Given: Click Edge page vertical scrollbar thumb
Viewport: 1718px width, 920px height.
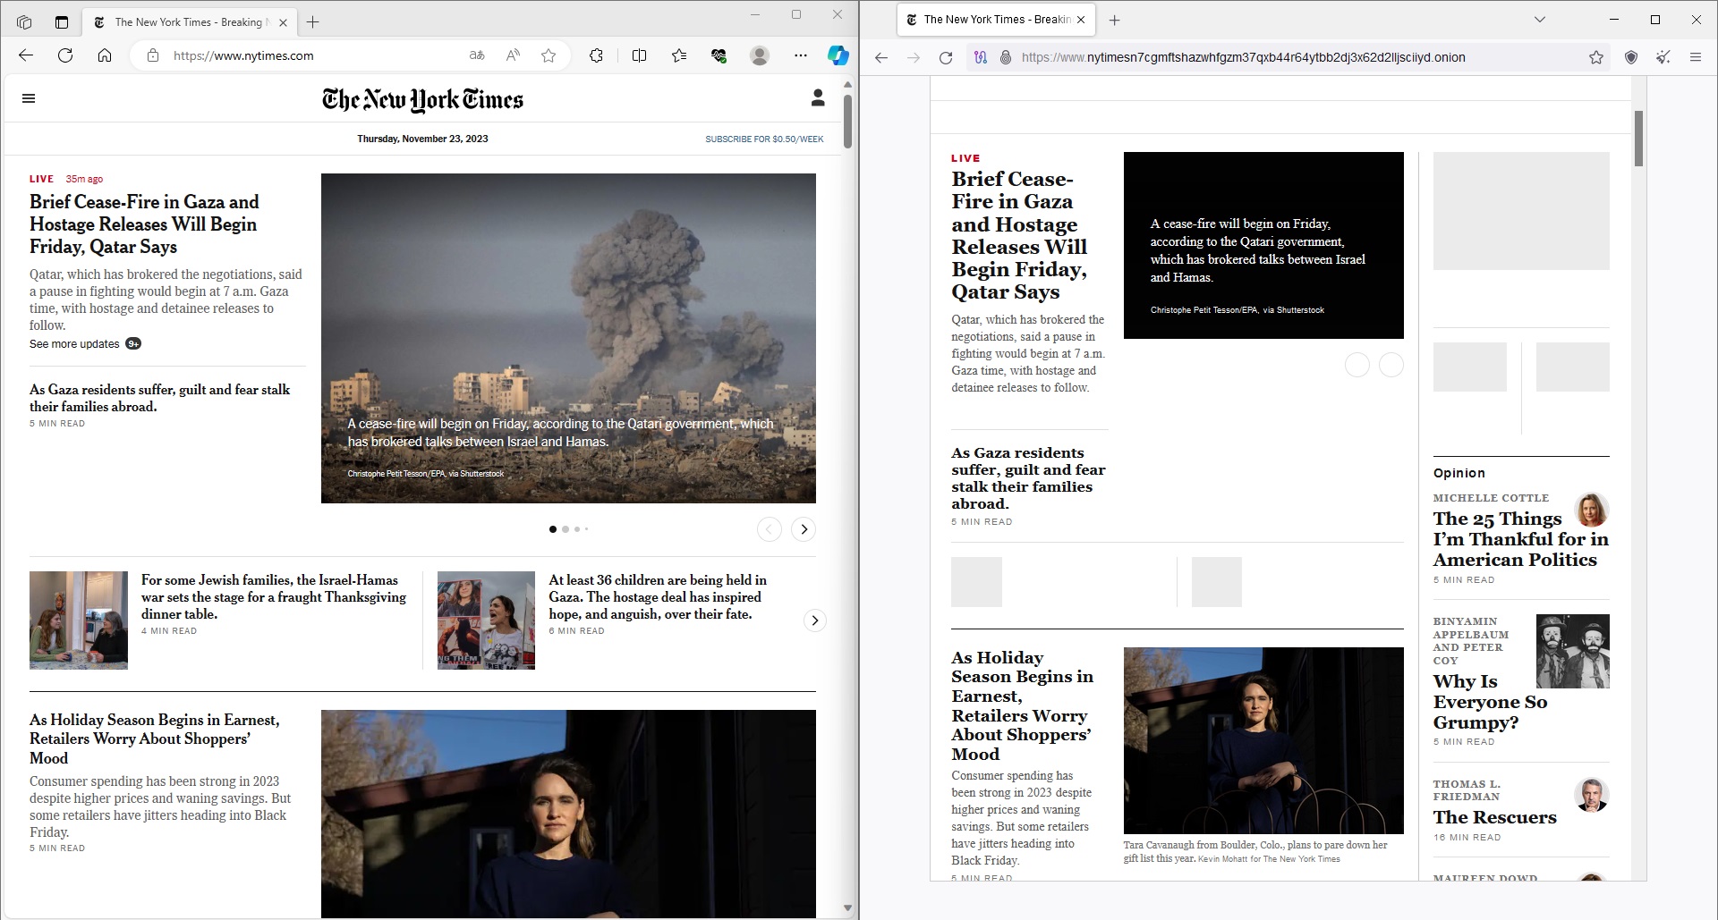Looking at the screenshot, I should click(847, 121).
